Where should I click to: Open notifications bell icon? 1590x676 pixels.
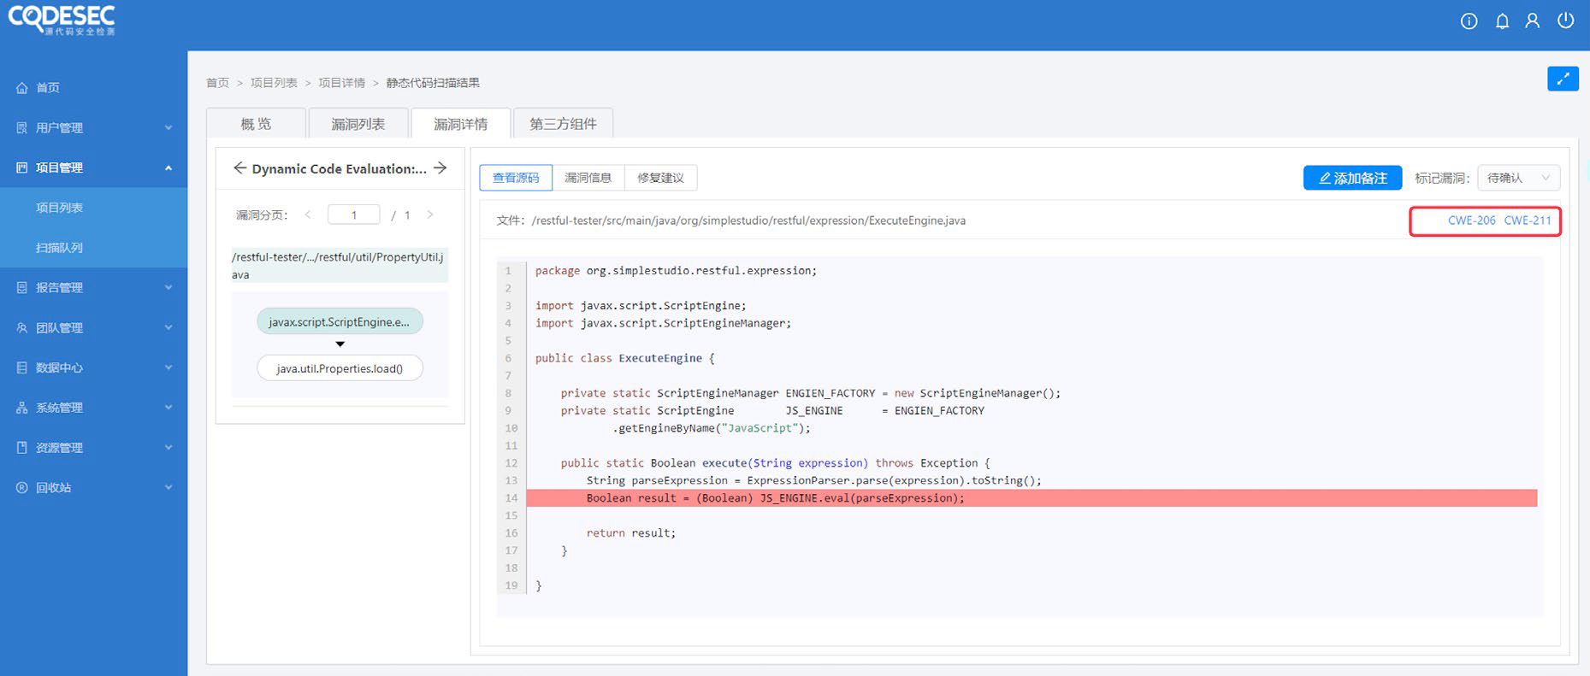pyautogui.click(x=1502, y=21)
